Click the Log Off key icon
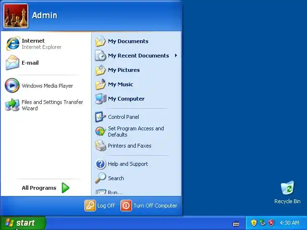Image resolution: width=307 pixels, height=230 pixels. click(x=90, y=206)
